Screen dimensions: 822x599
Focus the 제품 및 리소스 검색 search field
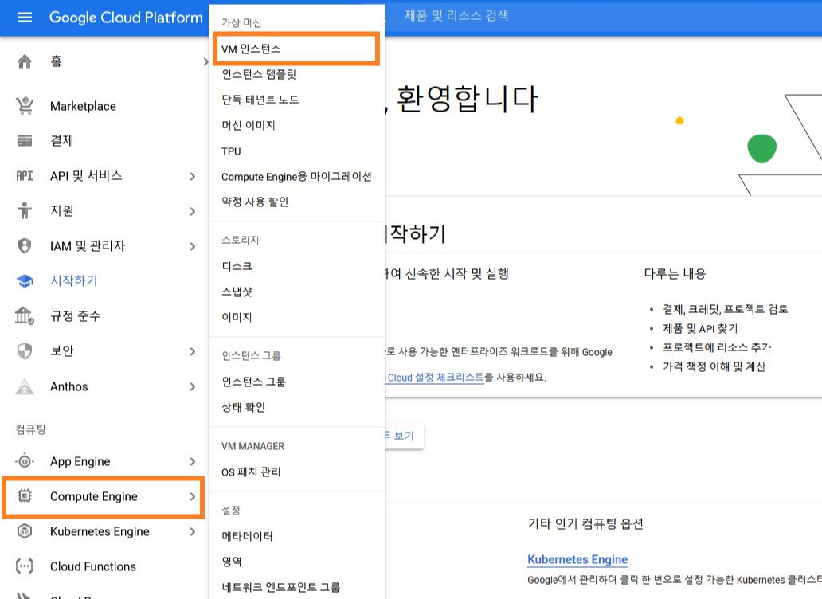click(x=603, y=16)
